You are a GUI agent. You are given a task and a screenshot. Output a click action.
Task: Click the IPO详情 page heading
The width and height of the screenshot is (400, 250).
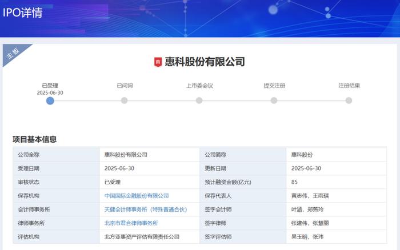point(22,13)
